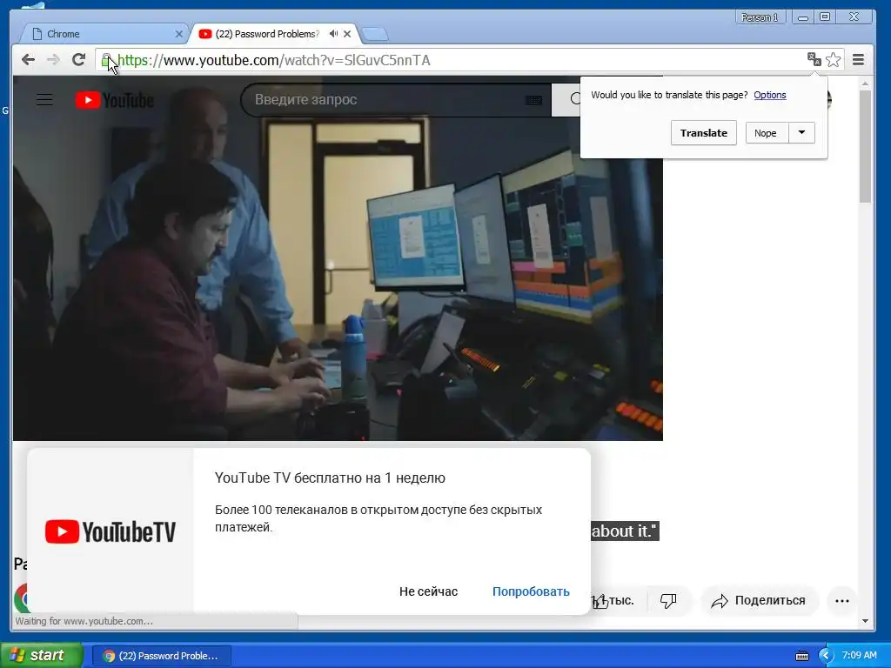
Task: Open the YouTube guide menu icon
Action: pos(45,100)
